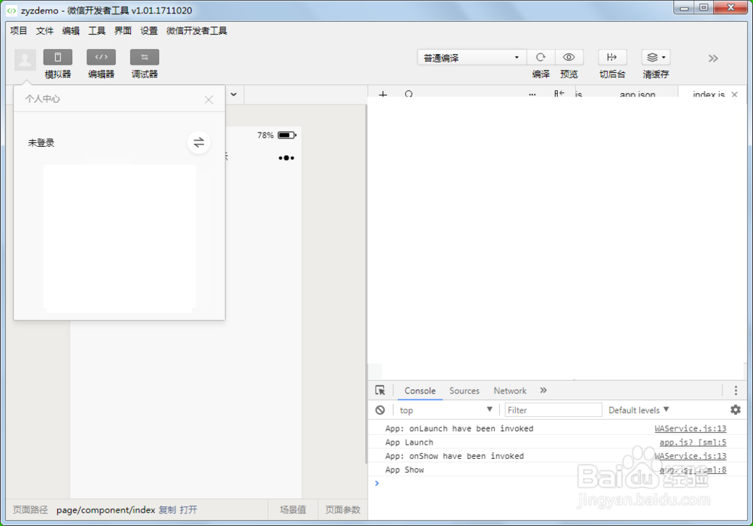Click the 切后台 switch-to-background icon

tap(612, 57)
